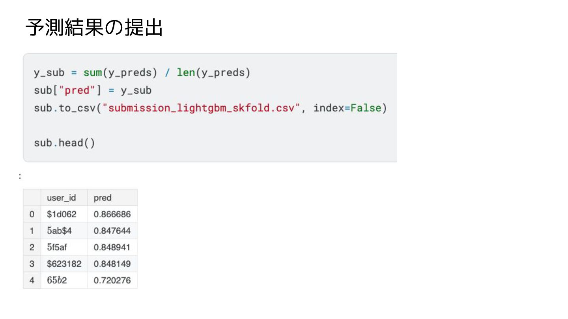Screen dimensions: 568x319
Task: Click the pred value 0.848941
Action: click(x=112, y=247)
